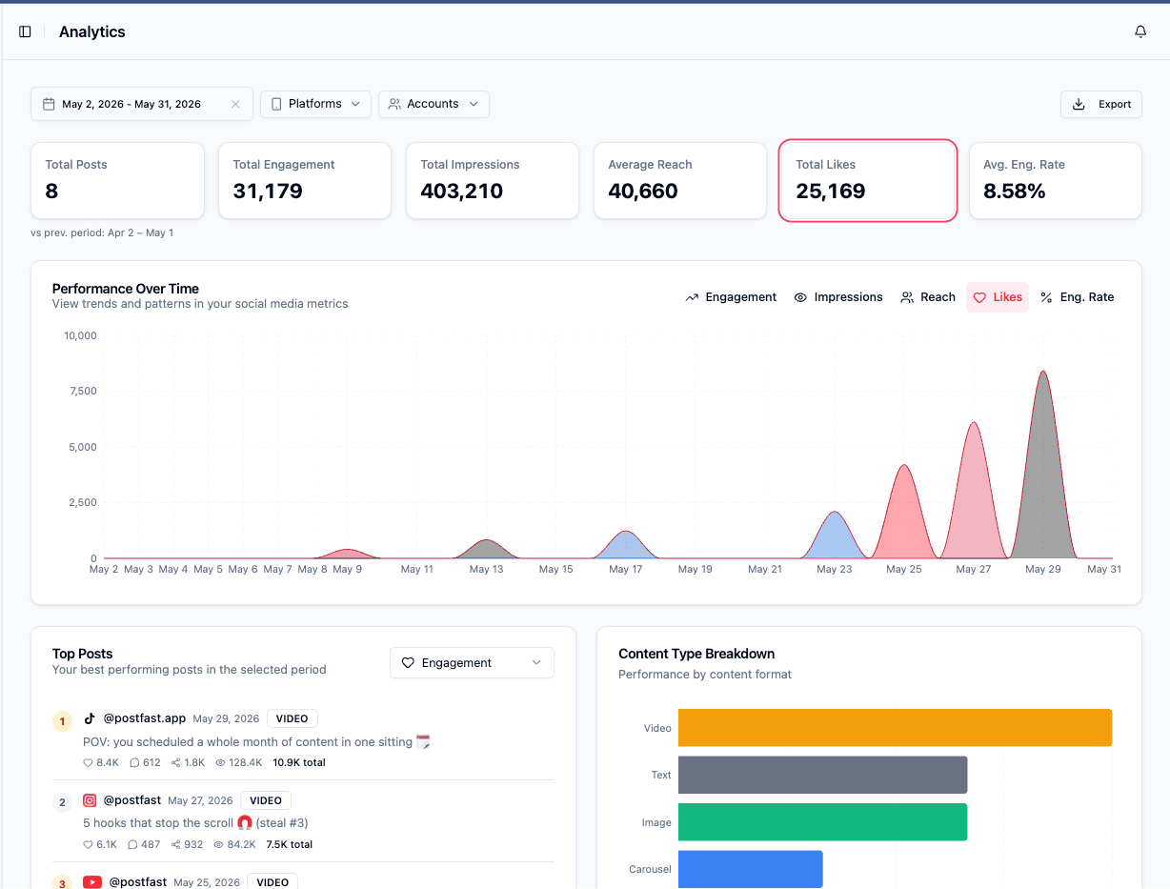Viewport: 1170px width, 889px height.
Task: Open @postfast.app account link
Action: pos(145,718)
